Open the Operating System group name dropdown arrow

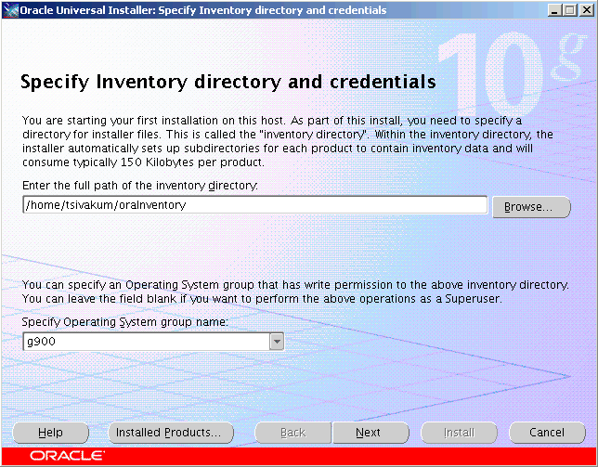277,342
